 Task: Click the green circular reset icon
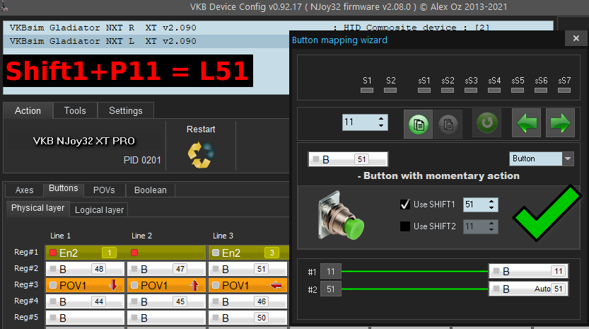click(x=486, y=122)
